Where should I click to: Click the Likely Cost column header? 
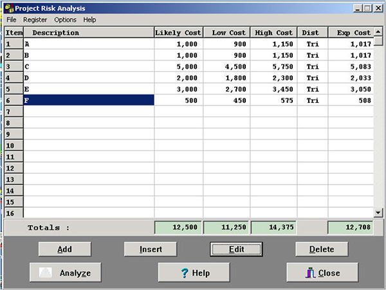click(178, 32)
